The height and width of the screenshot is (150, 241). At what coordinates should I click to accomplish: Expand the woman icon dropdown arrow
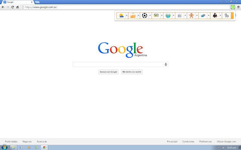(x=220, y=15)
